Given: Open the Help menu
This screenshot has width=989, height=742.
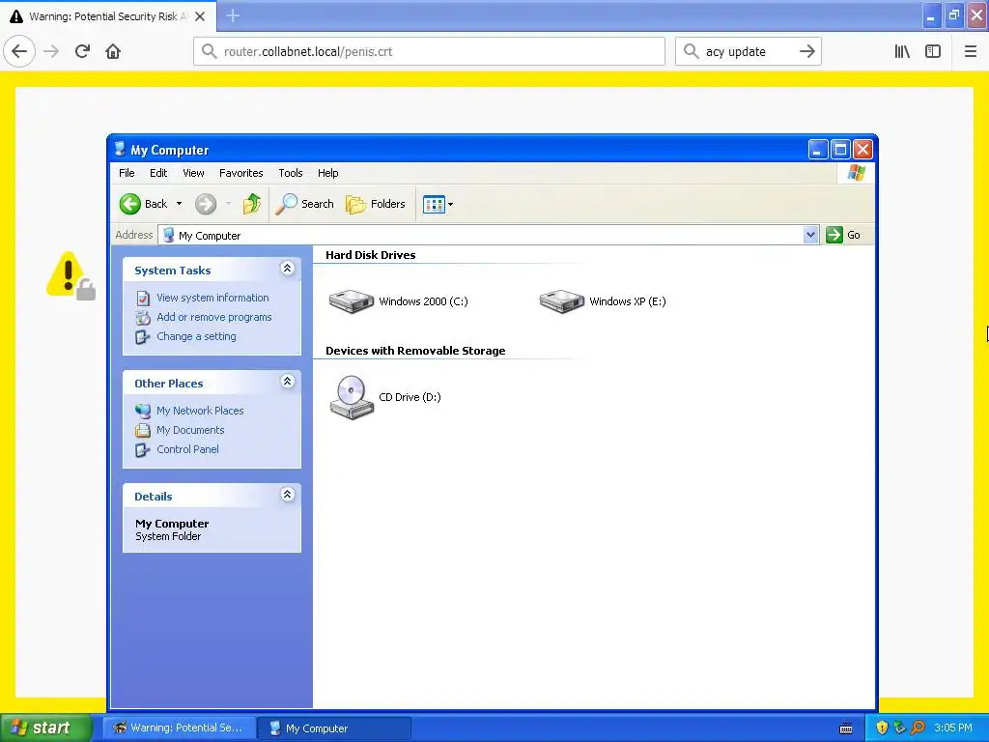Looking at the screenshot, I should [x=328, y=173].
